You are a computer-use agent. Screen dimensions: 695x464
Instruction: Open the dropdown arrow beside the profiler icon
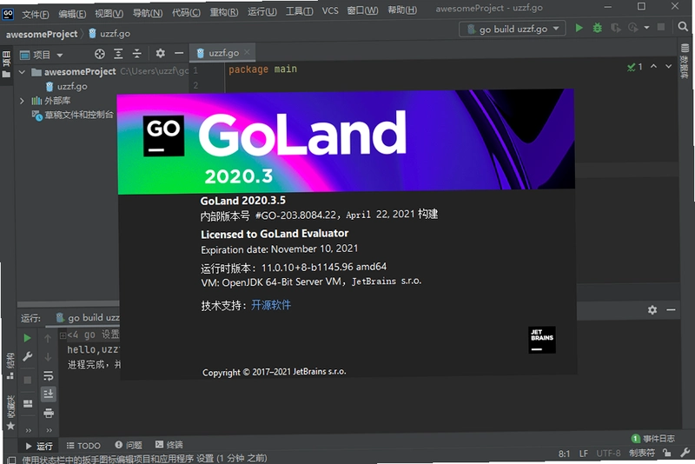[x=646, y=28]
